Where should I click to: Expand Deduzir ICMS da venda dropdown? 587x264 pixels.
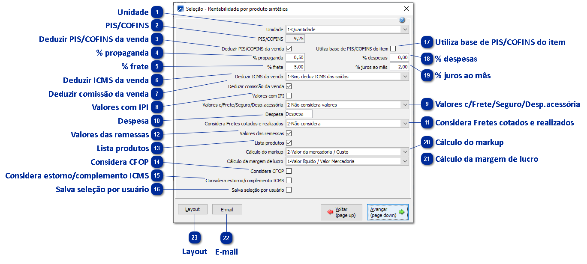point(347,77)
